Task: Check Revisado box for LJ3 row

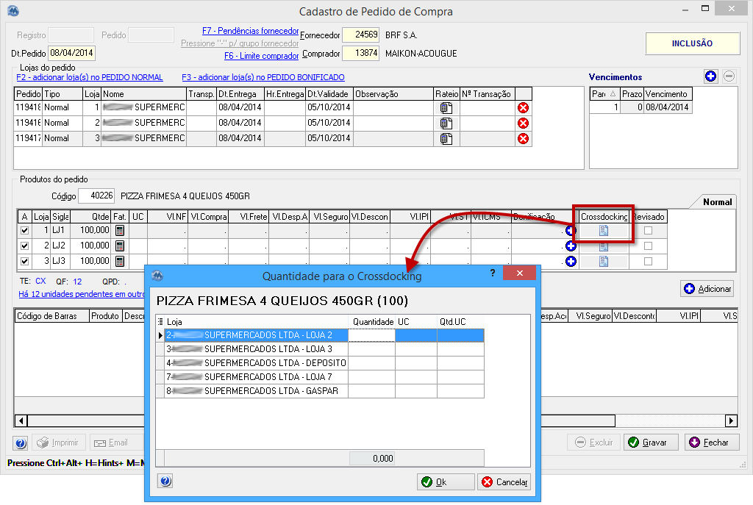Action: (x=648, y=261)
